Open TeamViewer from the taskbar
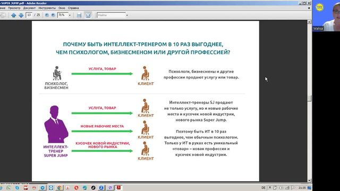 pyautogui.click(x=51, y=188)
